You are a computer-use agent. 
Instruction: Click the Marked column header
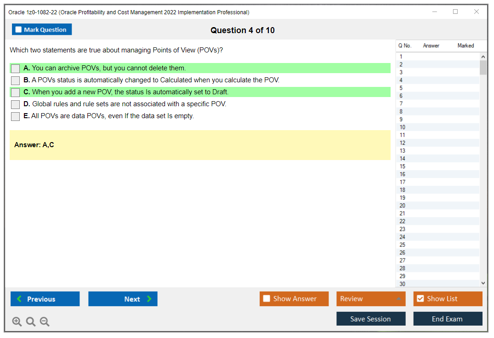tap(466, 46)
